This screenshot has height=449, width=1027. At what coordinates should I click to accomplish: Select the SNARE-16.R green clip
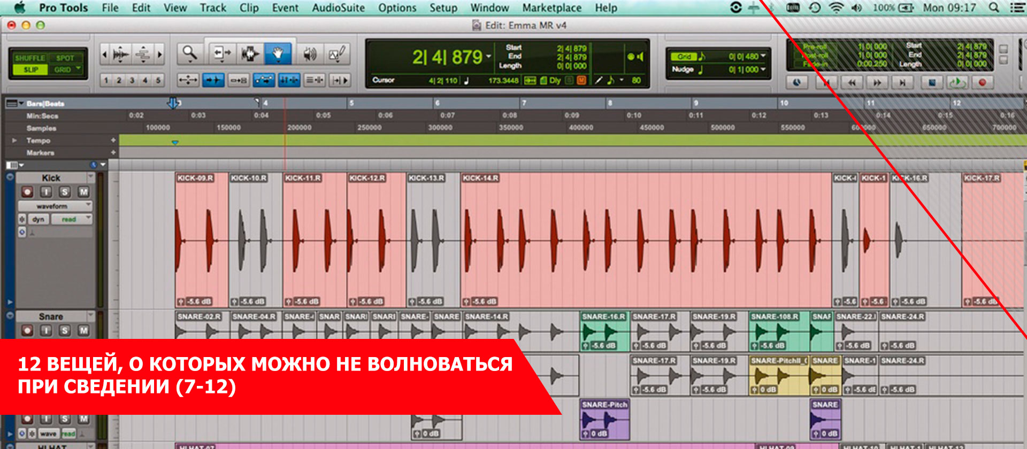605,331
